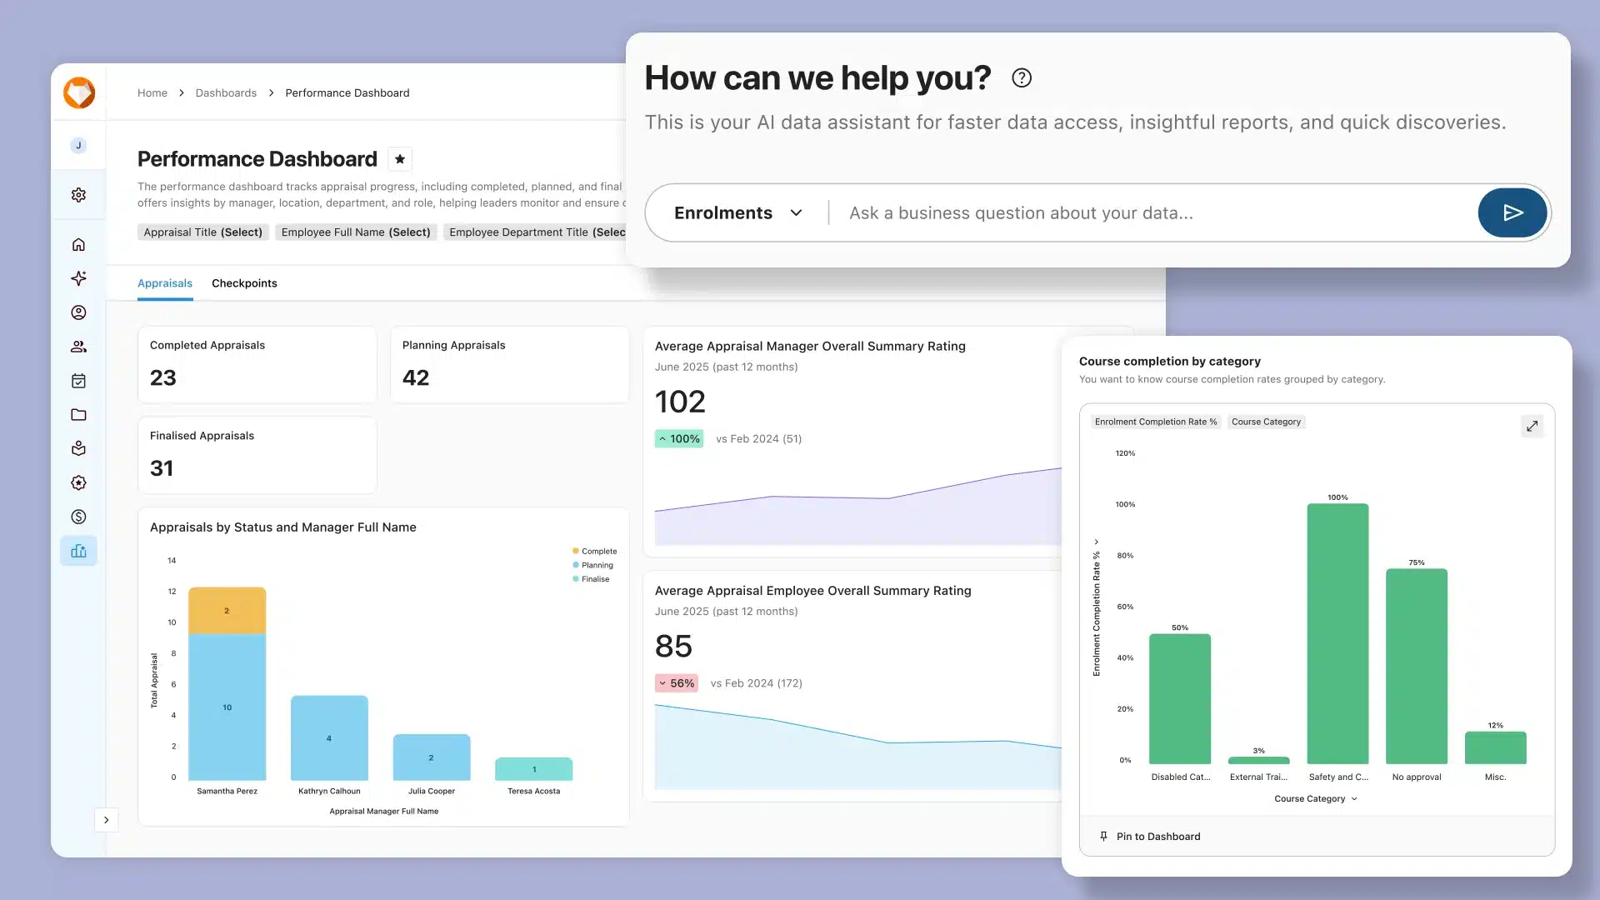Screen dimensions: 1600x900
Task: Open the folder icon in sidebar
Action: tap(78, 415)
